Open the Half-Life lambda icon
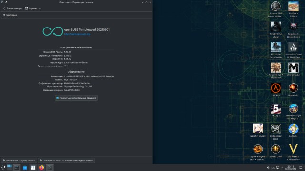 coord(275,88)
